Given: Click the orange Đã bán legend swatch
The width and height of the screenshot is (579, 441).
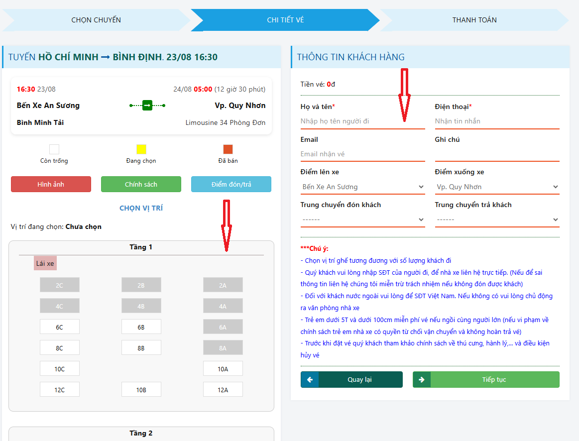Looking at the screenshot, I should [228, 149].
